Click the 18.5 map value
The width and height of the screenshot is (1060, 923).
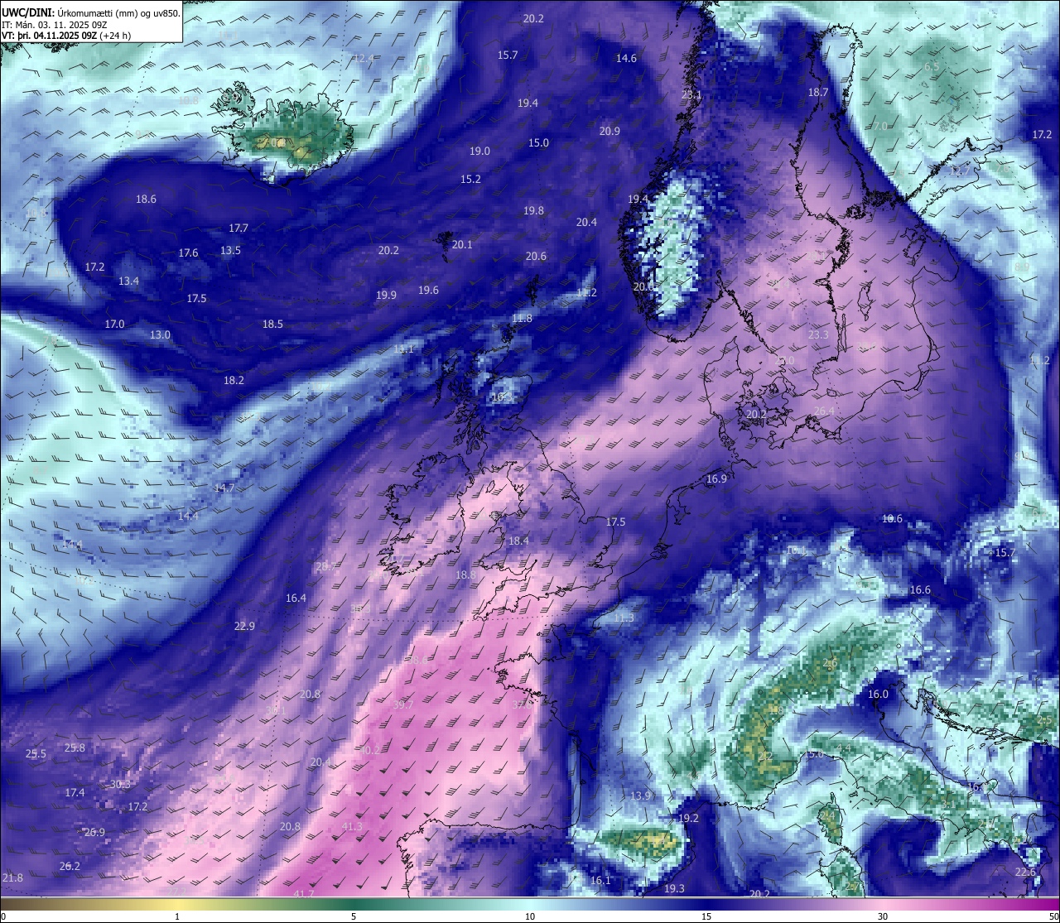tap(272, 324)
